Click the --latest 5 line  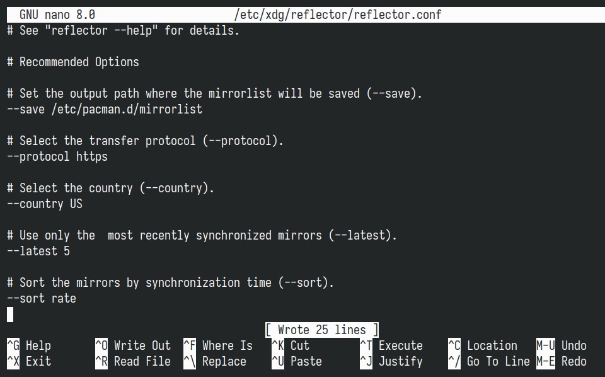coord(38,251)
